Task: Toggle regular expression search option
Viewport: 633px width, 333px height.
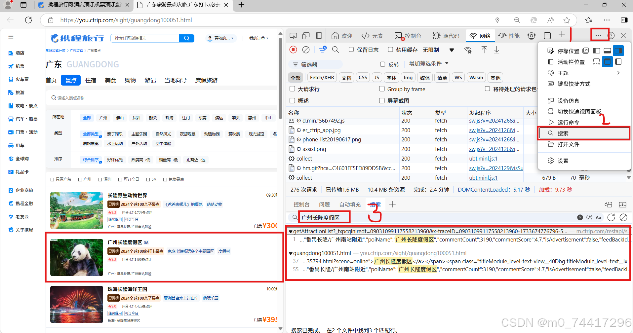Action: click(x=589, y=217)
